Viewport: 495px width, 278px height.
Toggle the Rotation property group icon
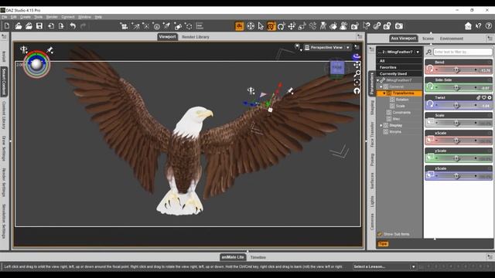pos(392,100)
